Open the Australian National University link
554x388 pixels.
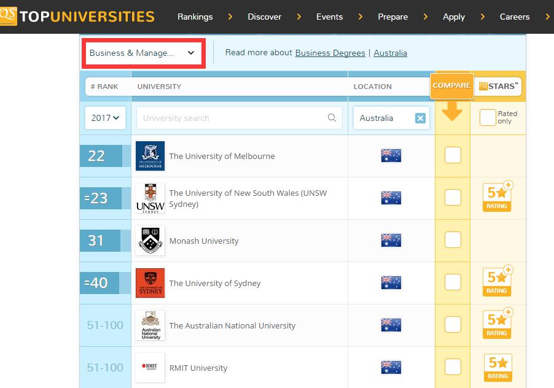tap(232, 325)
